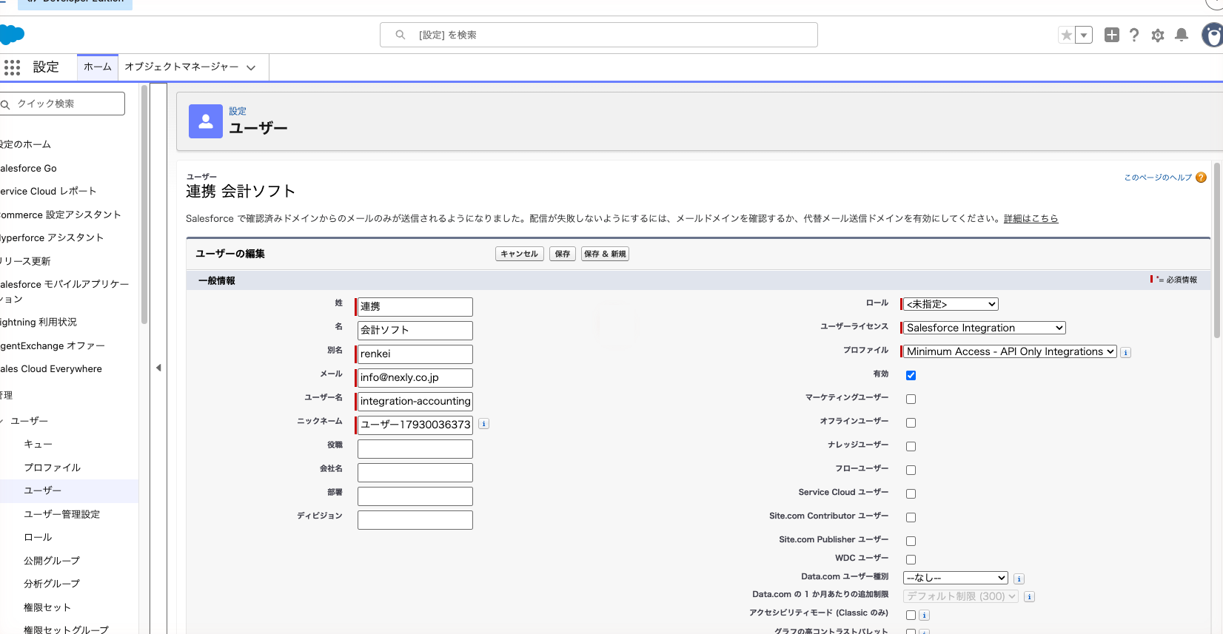Open the App Launcher grid icon

pyautogui.click(x=12, y=67)
